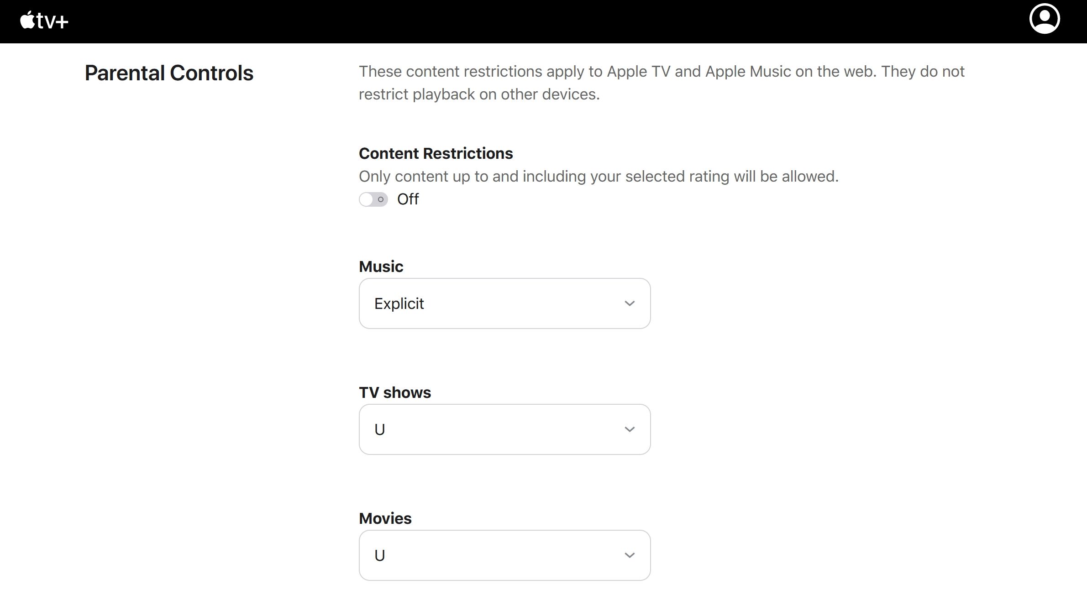Click the Off label beside the toggle

point(408,199)
